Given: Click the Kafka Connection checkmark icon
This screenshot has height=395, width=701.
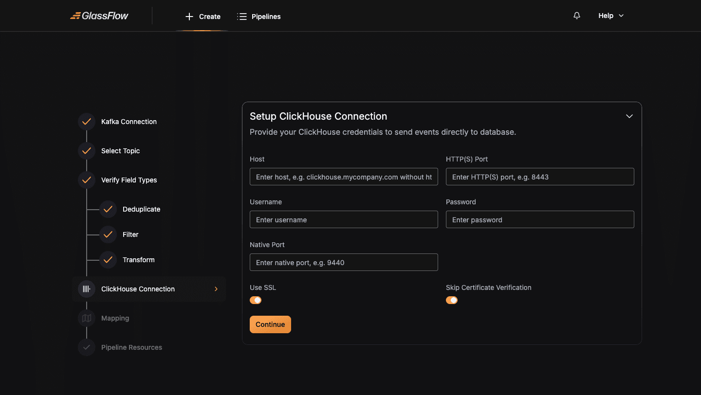Looking at the screenshot, I should [x=87, y=122].
